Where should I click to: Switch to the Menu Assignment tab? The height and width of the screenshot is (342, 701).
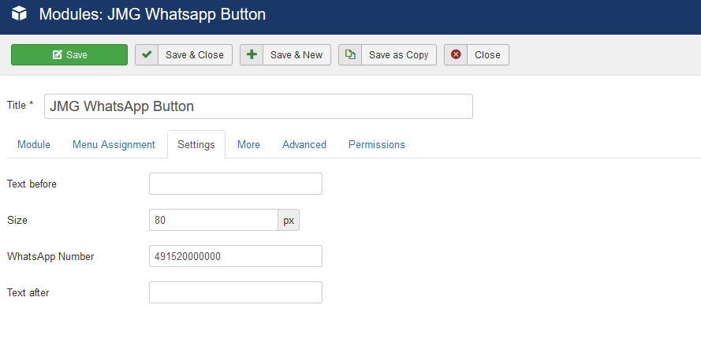[114, 145]
